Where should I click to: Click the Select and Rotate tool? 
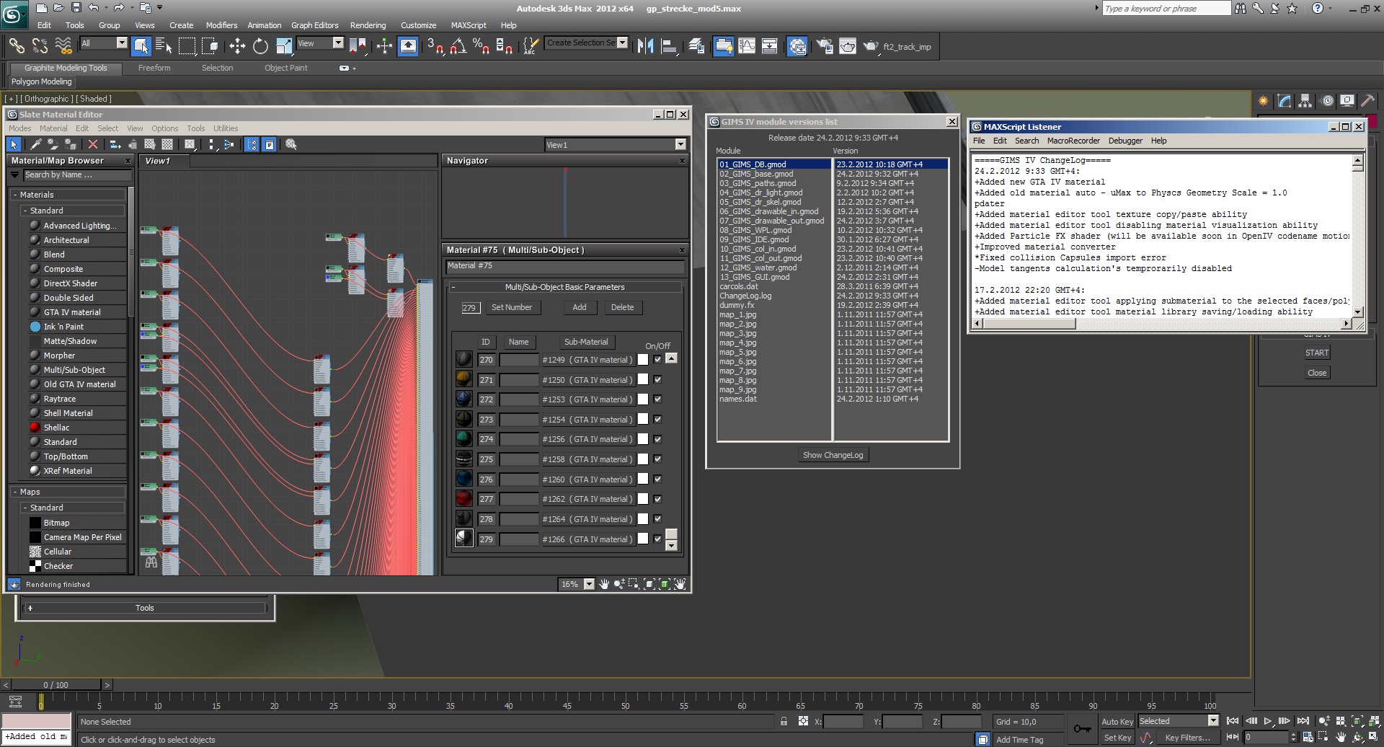click(x=260, y=47)
